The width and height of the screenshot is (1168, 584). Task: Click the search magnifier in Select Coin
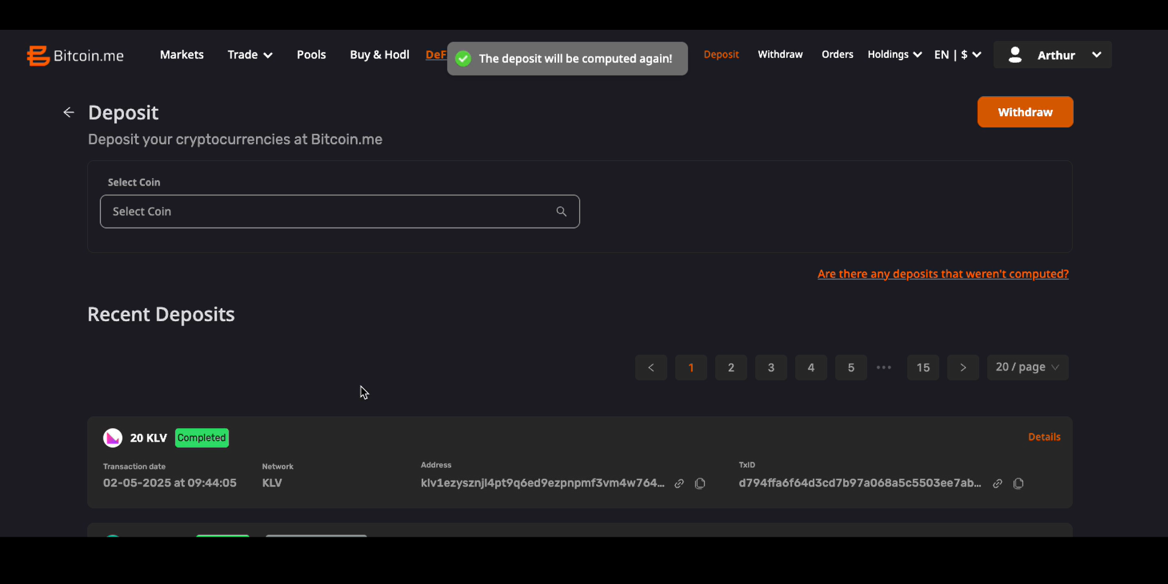(561, 212)
